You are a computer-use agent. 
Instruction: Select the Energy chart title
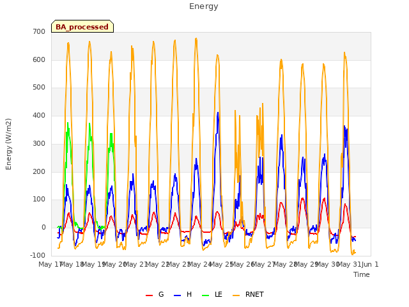tap(204, 6)
